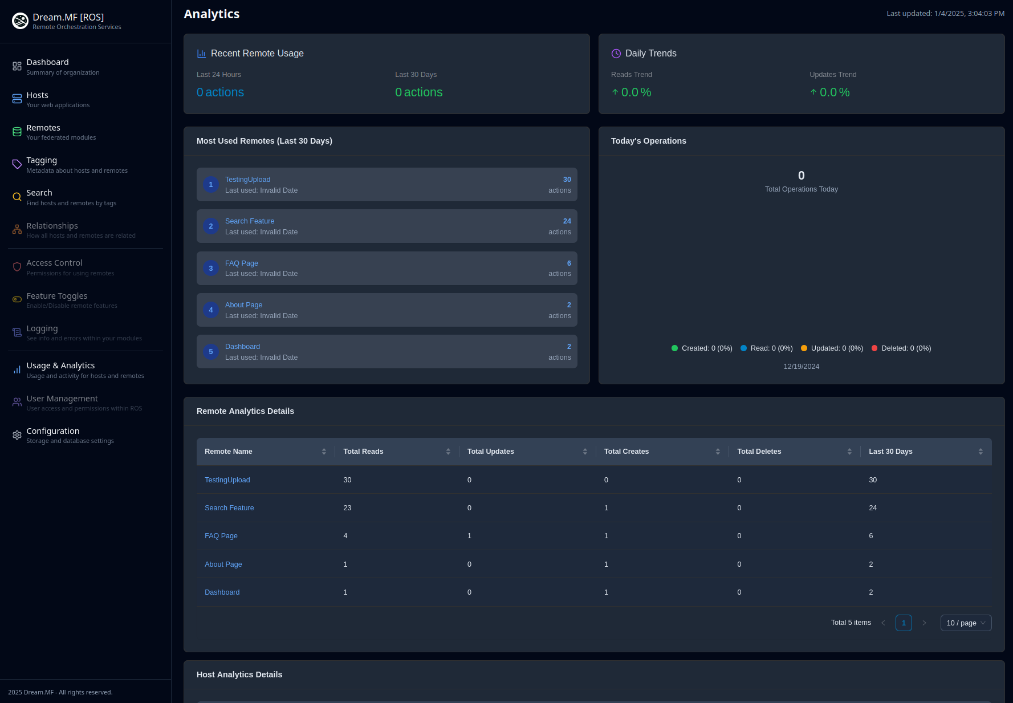Click rank badge 4 for About Page
This screenshot has height=703, width=1013.
[211, 310]
